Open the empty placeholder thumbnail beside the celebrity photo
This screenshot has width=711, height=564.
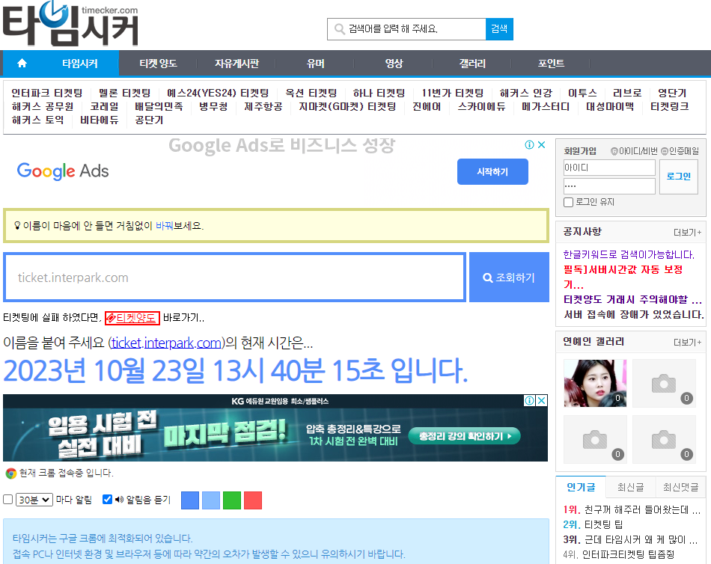(664, 383)
